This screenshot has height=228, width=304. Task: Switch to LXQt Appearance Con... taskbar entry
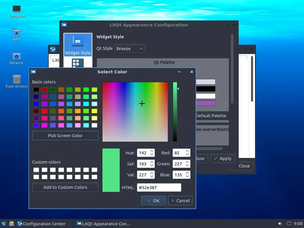104,224
